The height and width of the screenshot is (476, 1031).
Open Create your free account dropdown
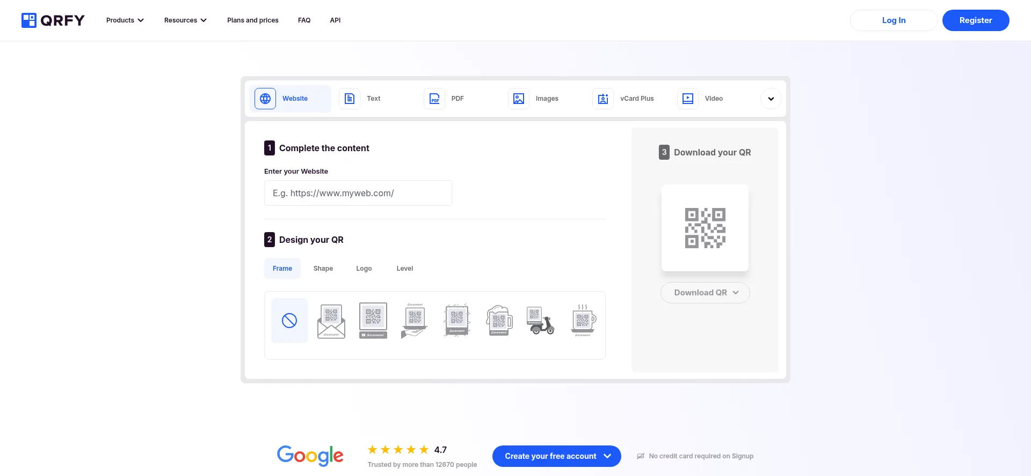coord(557,456)
